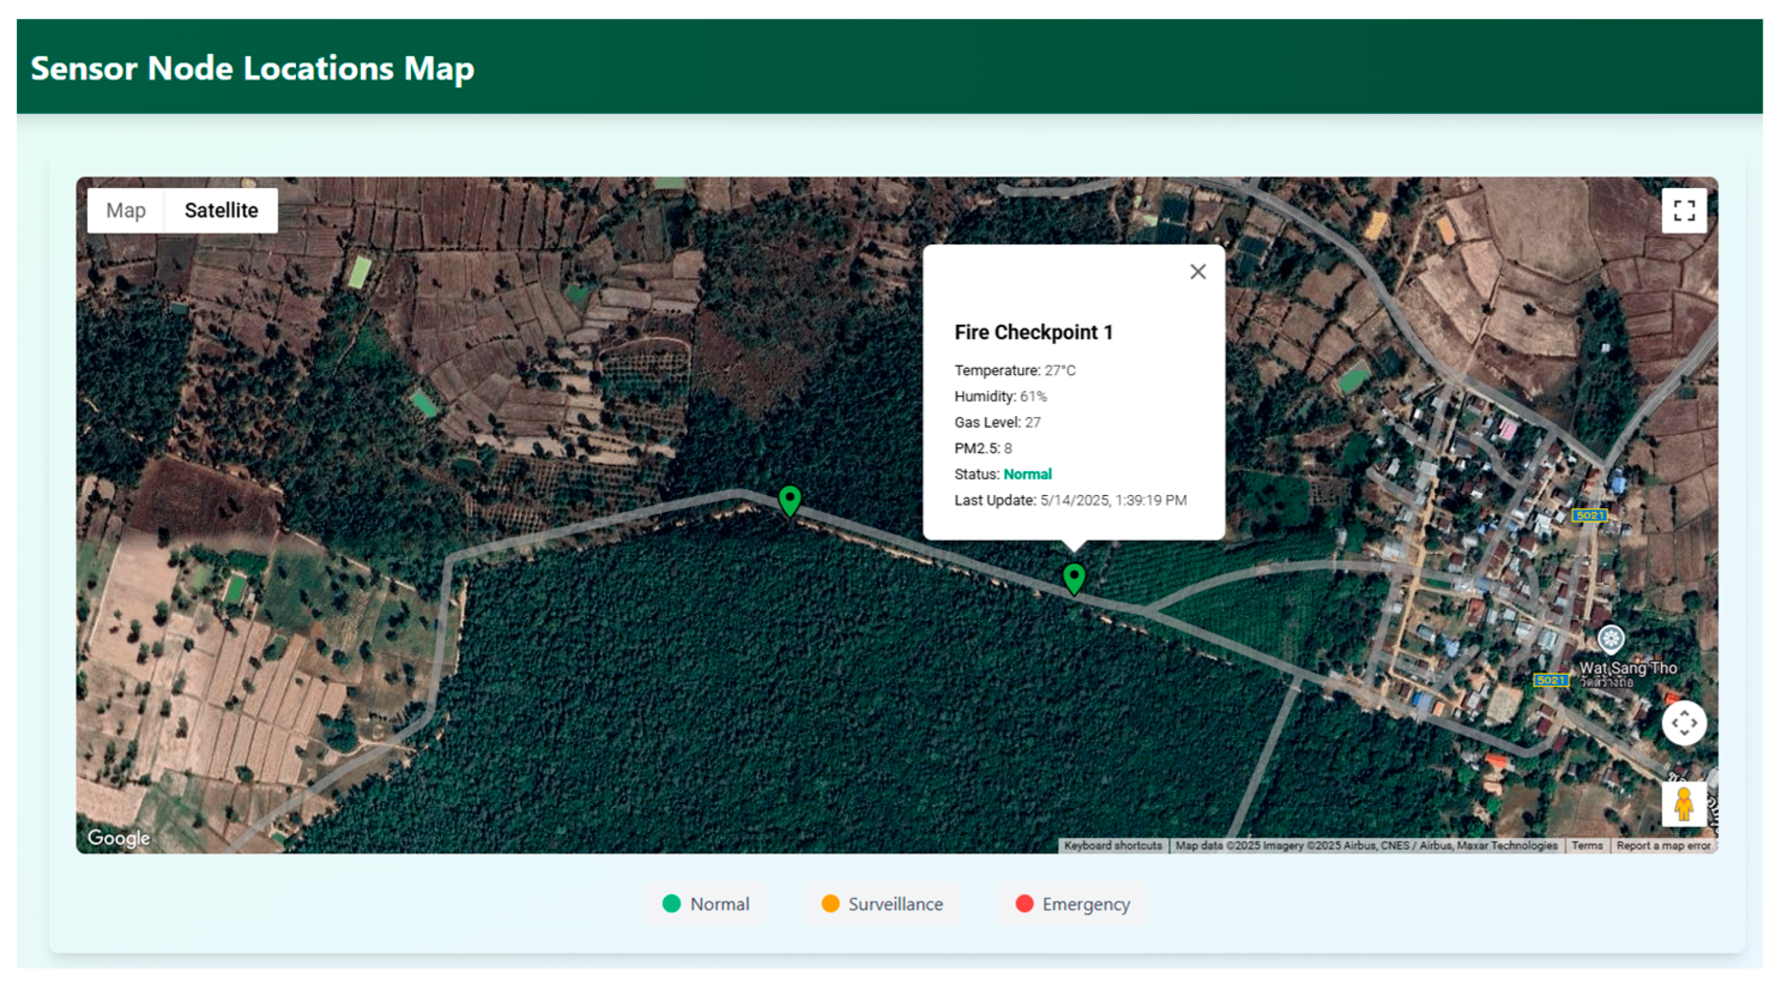Switch to Map view type
The height and width of the screenshot is (987, 1779).
coord(126,211)
